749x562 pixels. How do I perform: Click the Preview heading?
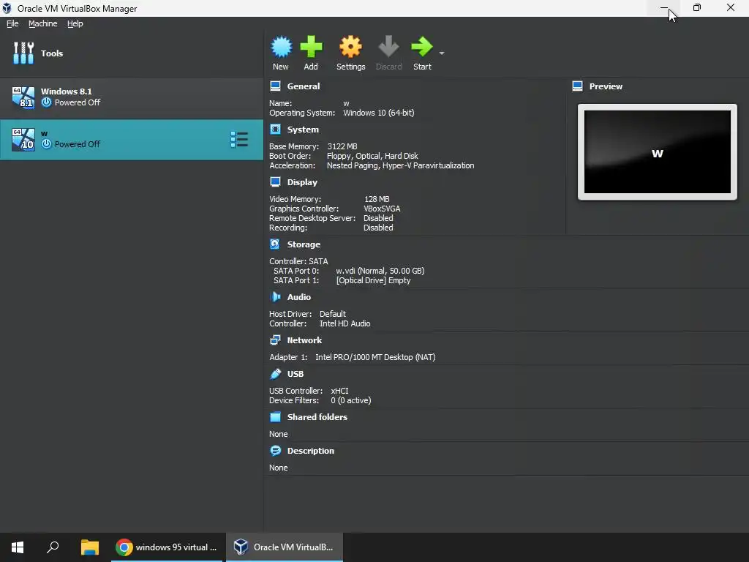click(606, 86)
